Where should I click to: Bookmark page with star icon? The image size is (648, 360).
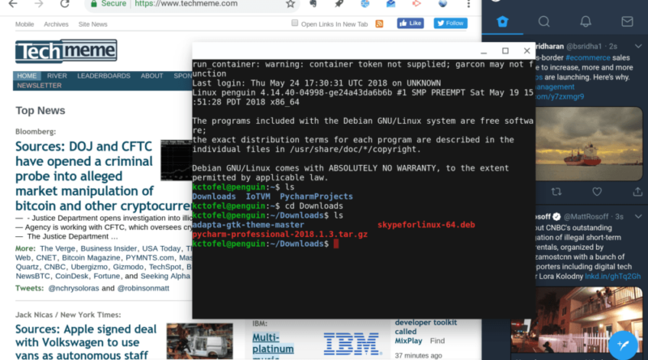click(291, 4)
